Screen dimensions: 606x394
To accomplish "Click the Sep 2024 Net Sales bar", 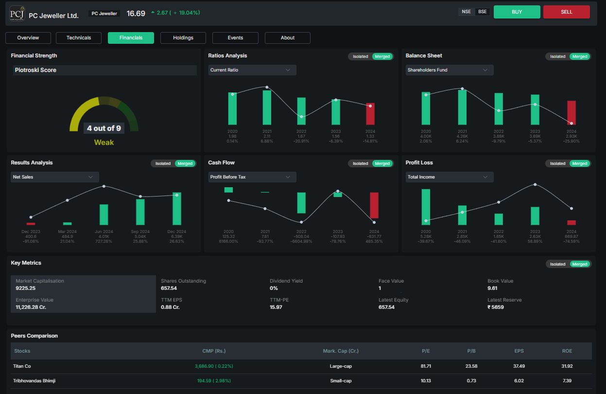I will point(140,212).
